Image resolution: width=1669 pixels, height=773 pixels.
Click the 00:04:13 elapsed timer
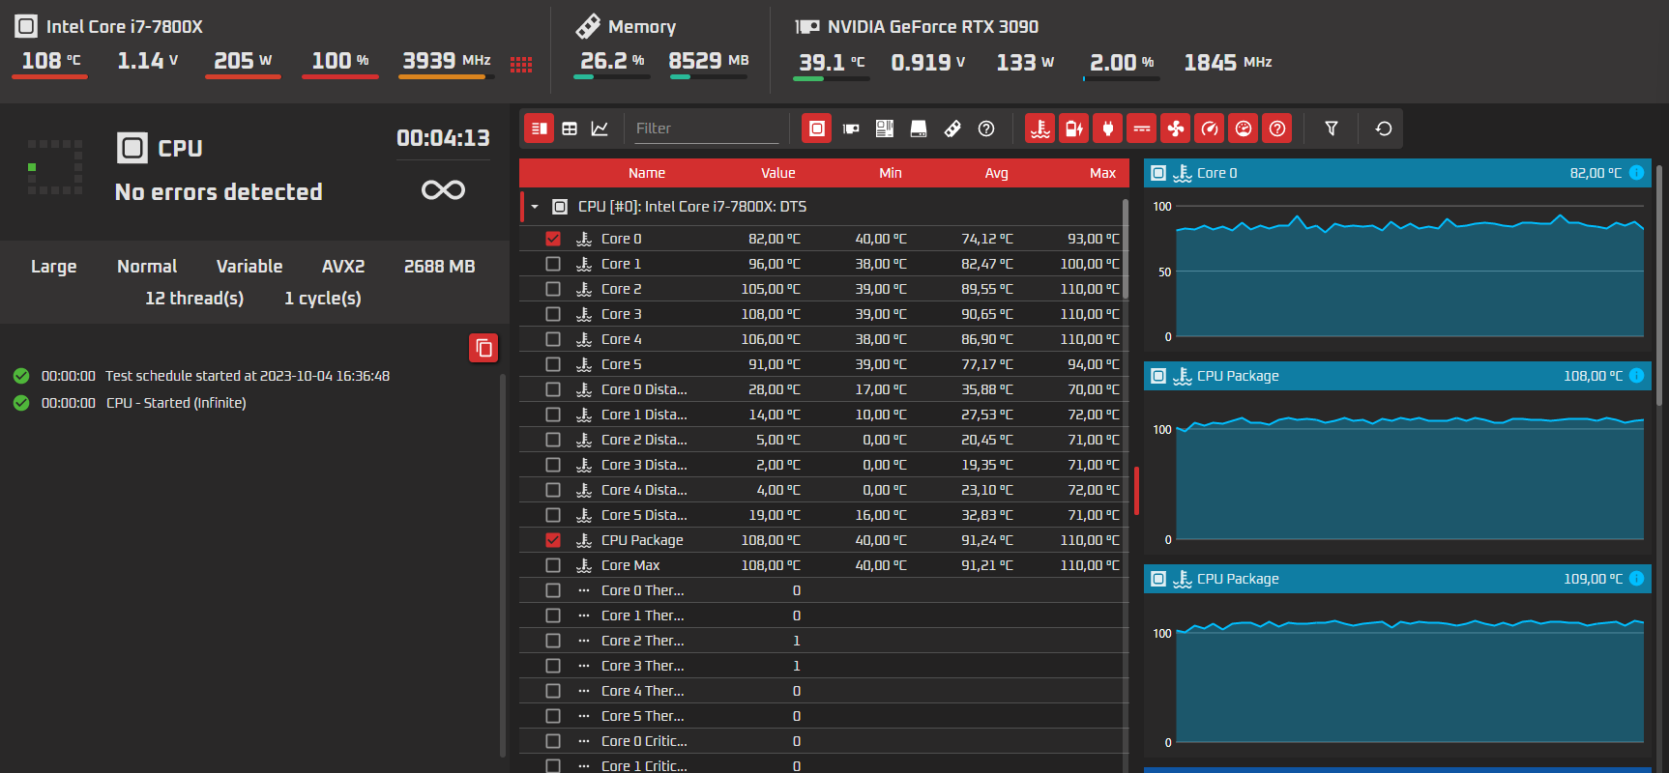[x=443, y=138]
